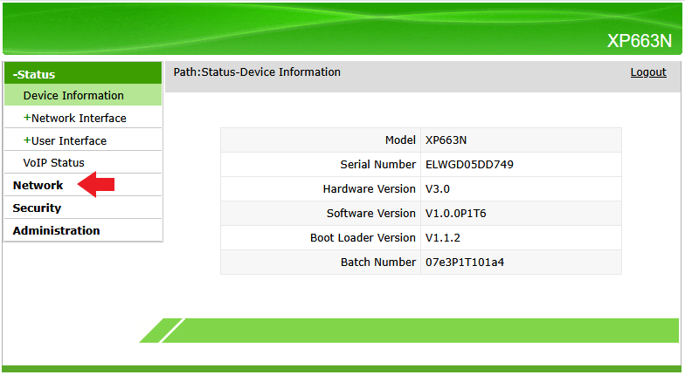This screenshot has width=685, height=375.
Task: Open the Security menu section
Action: point(37,208)
